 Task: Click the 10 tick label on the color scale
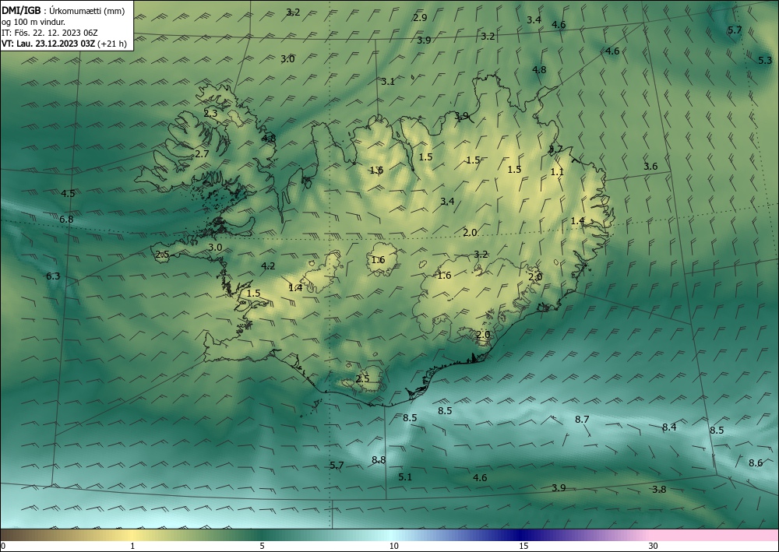tap(393, 546)
